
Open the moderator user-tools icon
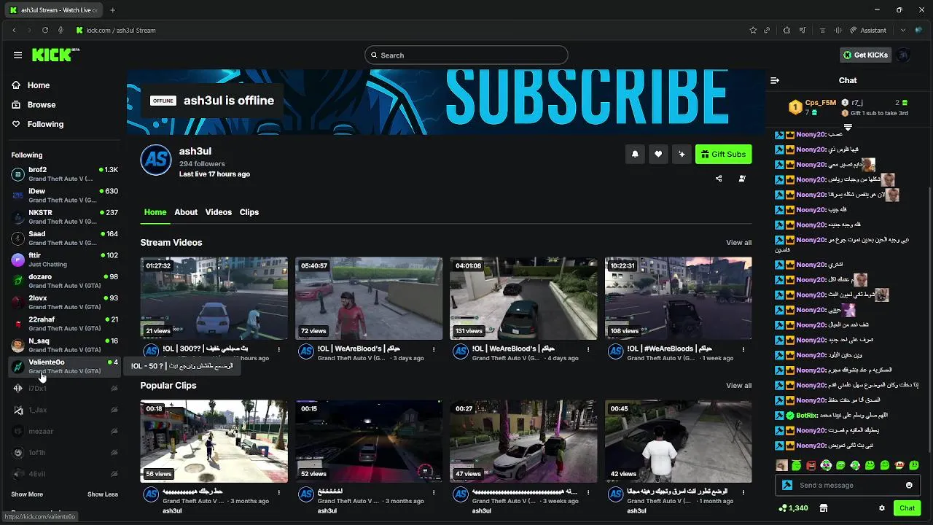(742, 179)
